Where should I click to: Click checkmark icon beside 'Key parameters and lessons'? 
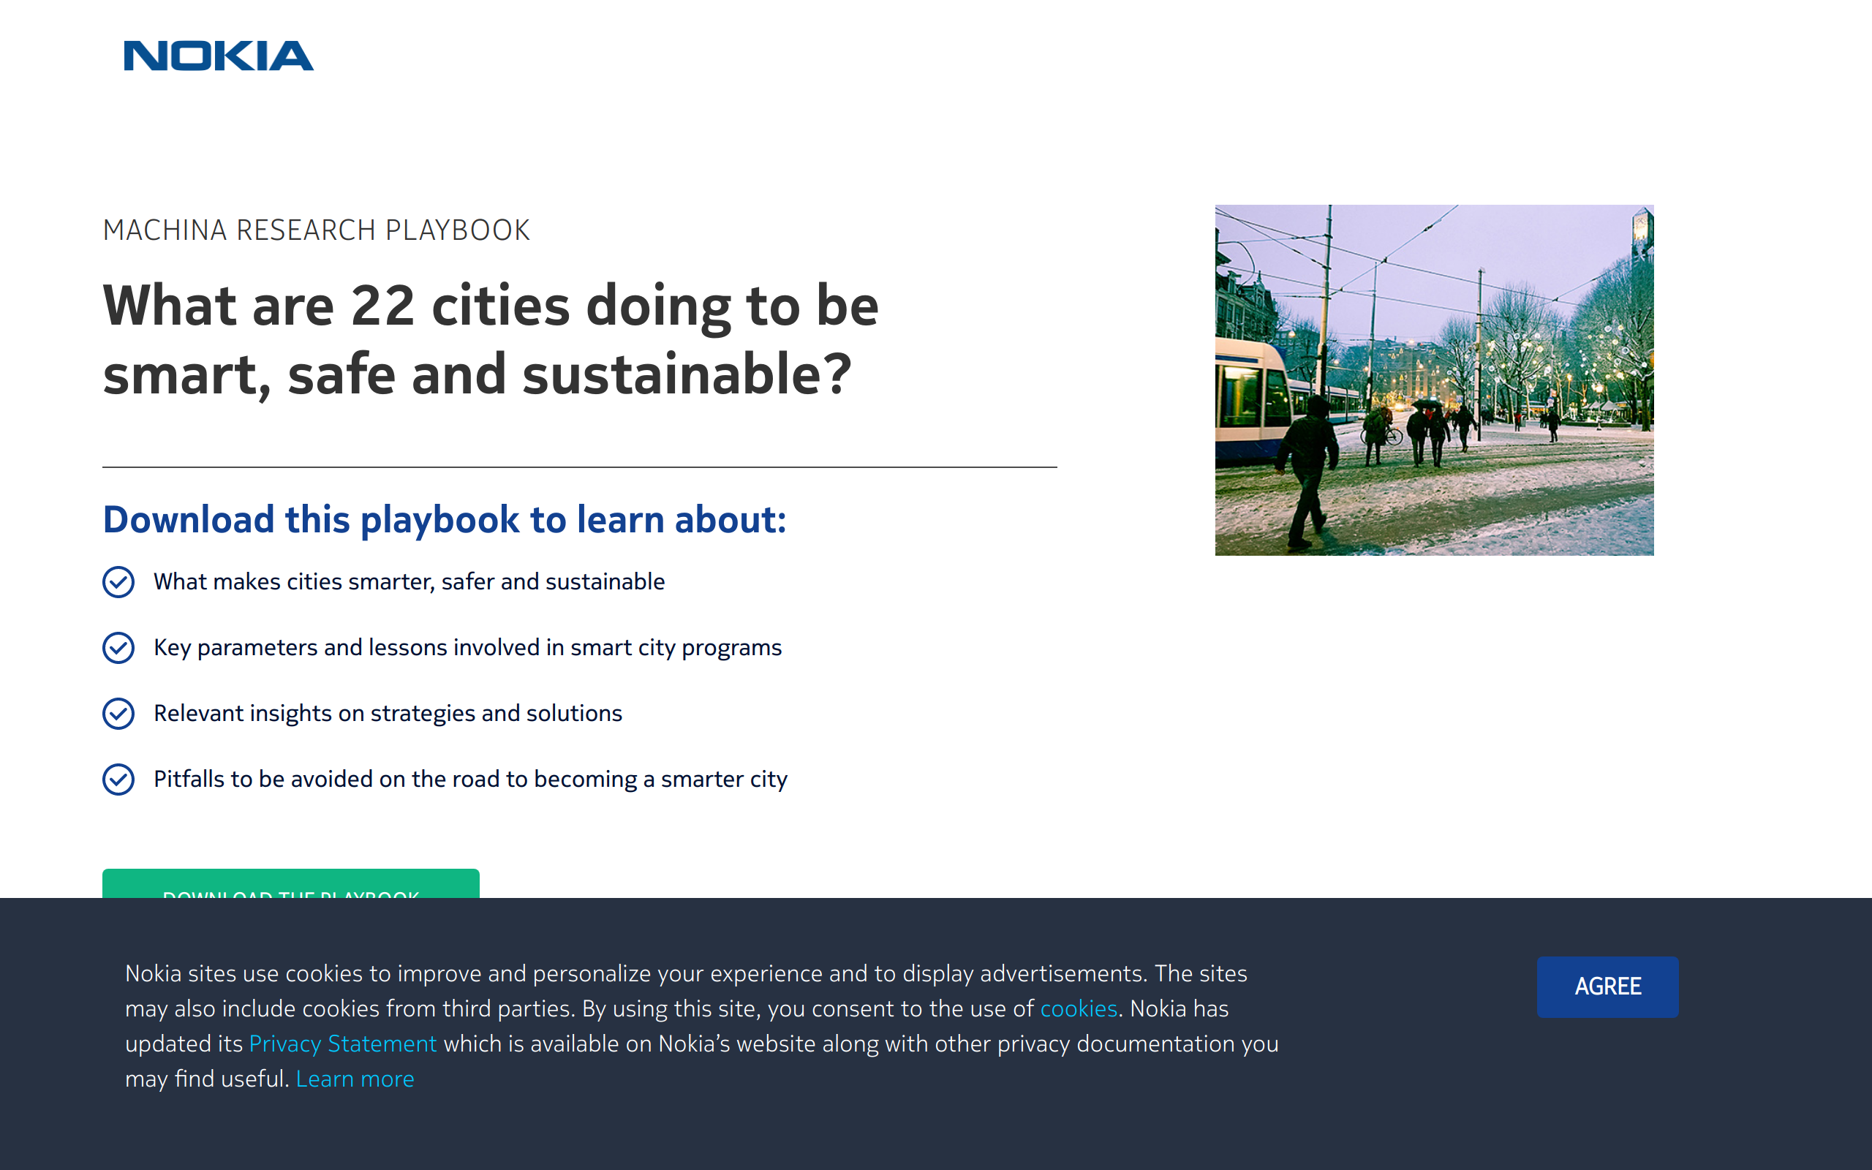[x=118, y=648]
